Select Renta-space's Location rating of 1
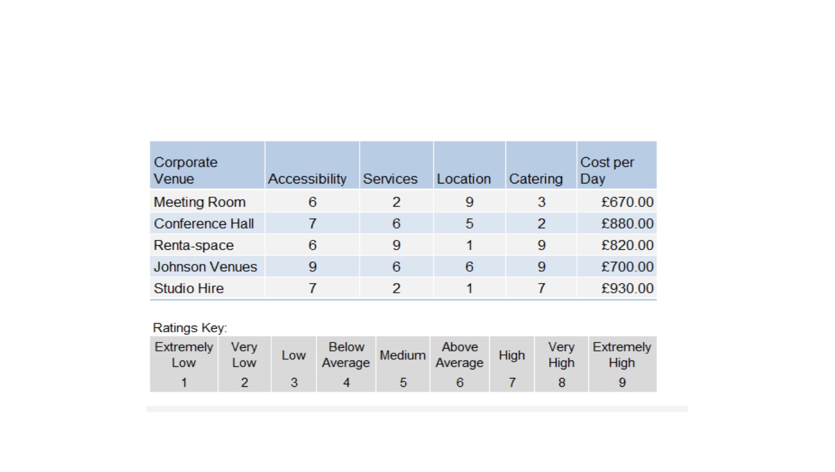Screen dimensions: 835x472 point(469,246)
